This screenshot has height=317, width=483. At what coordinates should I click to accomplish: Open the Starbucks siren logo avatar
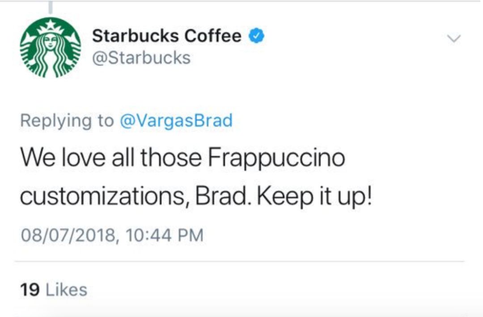(x=51, y=47)
